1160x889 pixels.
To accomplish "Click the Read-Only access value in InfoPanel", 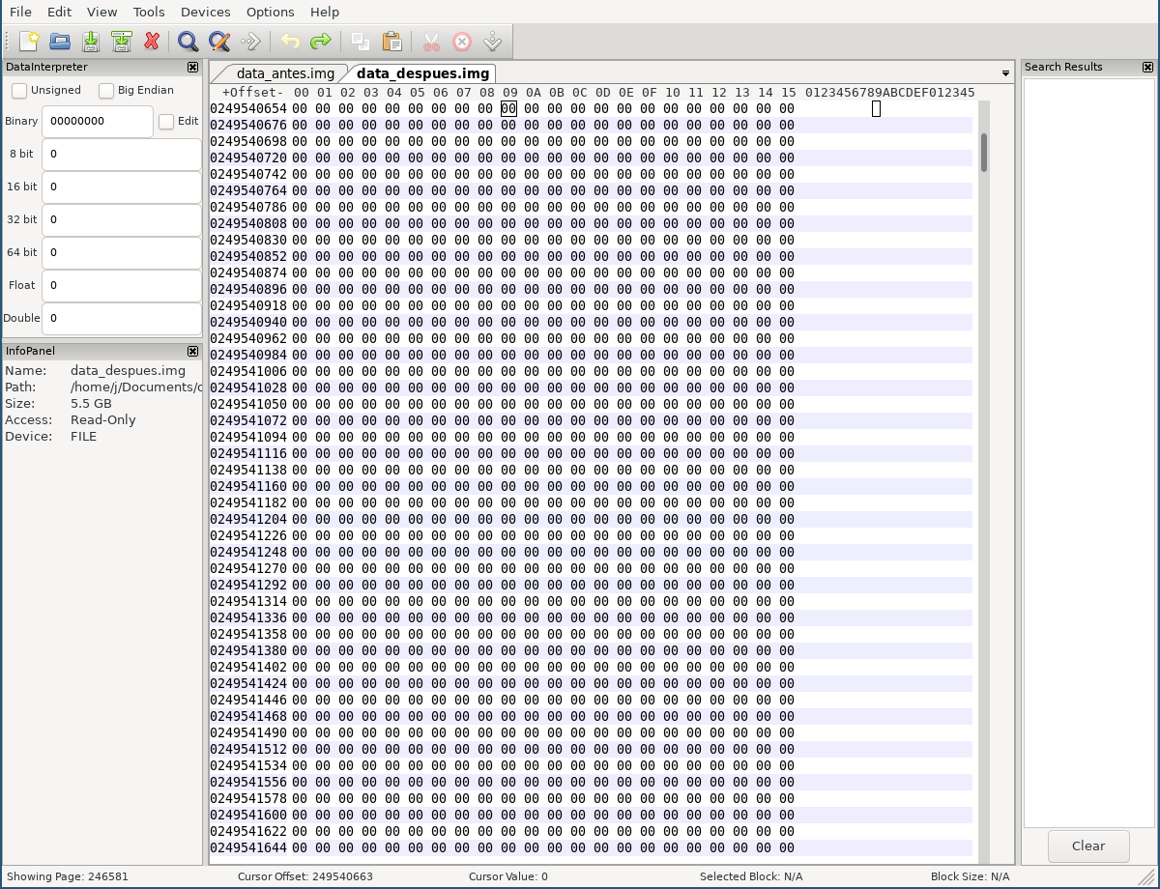I will point(103,419).
